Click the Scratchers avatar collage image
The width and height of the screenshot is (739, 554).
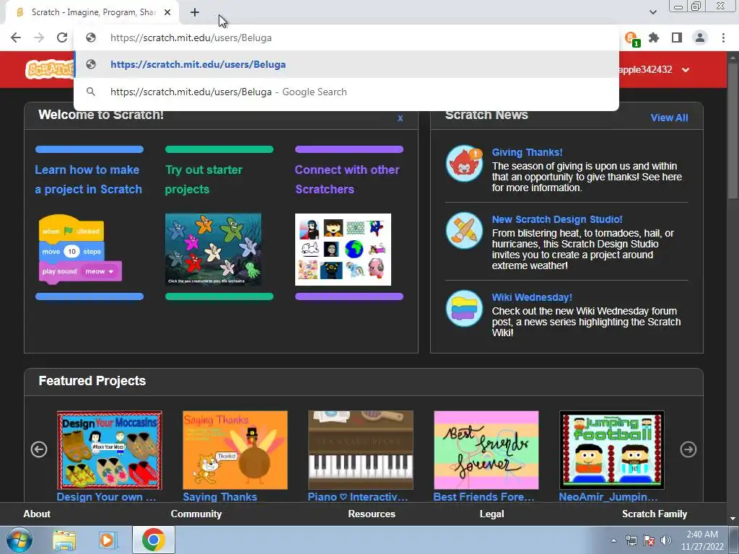343,250
